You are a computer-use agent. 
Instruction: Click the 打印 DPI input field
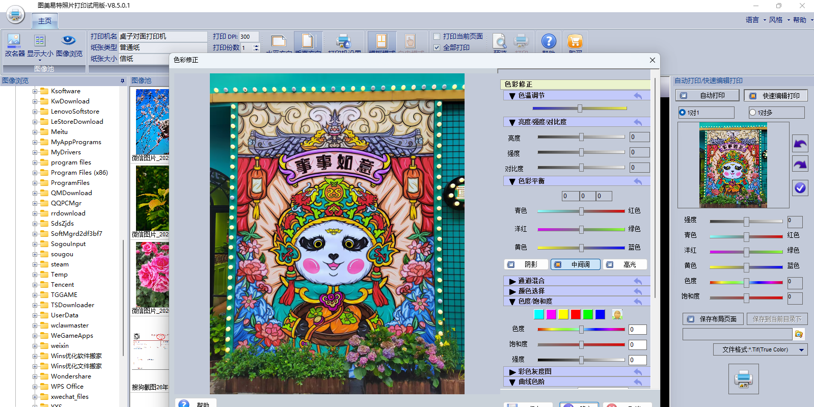pyautogui.click(x=249, y=37)
